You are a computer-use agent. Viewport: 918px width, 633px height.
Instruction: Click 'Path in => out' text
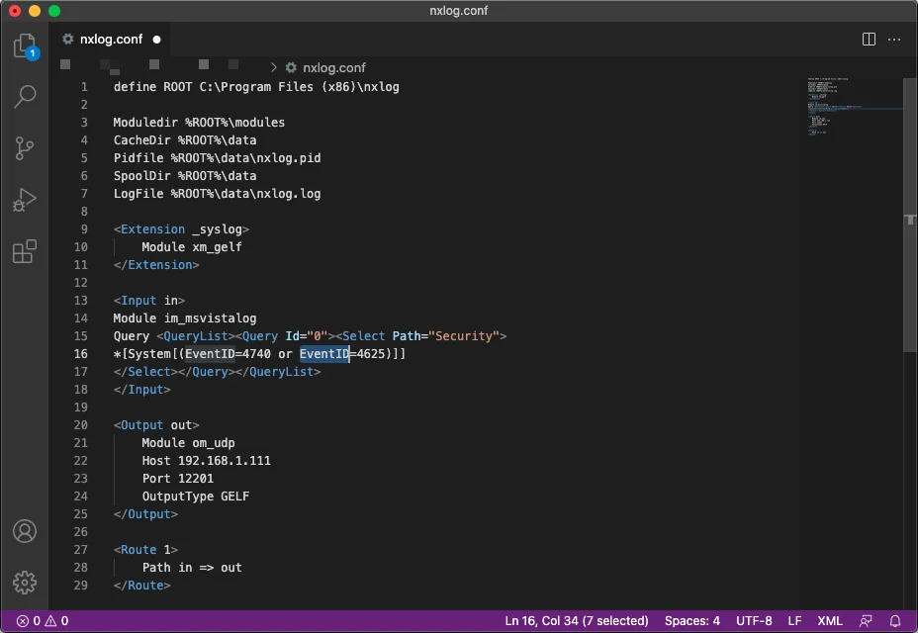point(192,568)
